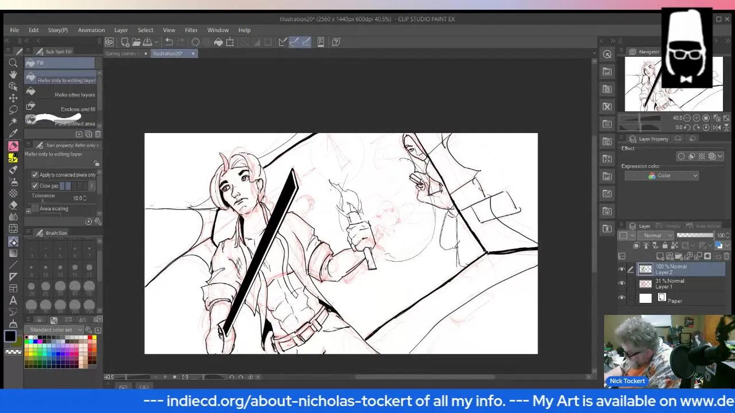Select the Move layer tool

coord(13,98)
